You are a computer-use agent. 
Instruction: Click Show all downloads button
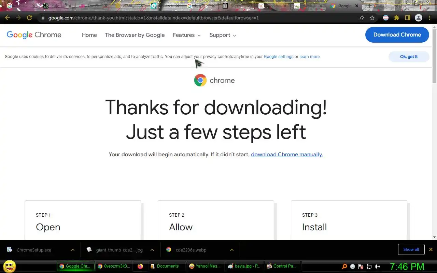coord(411,249)
